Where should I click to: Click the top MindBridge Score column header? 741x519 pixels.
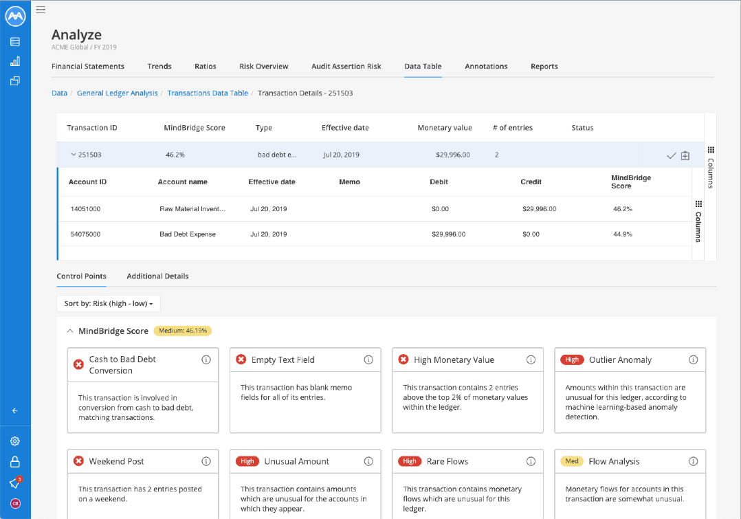pyautogui.click(x=195, y=128)
